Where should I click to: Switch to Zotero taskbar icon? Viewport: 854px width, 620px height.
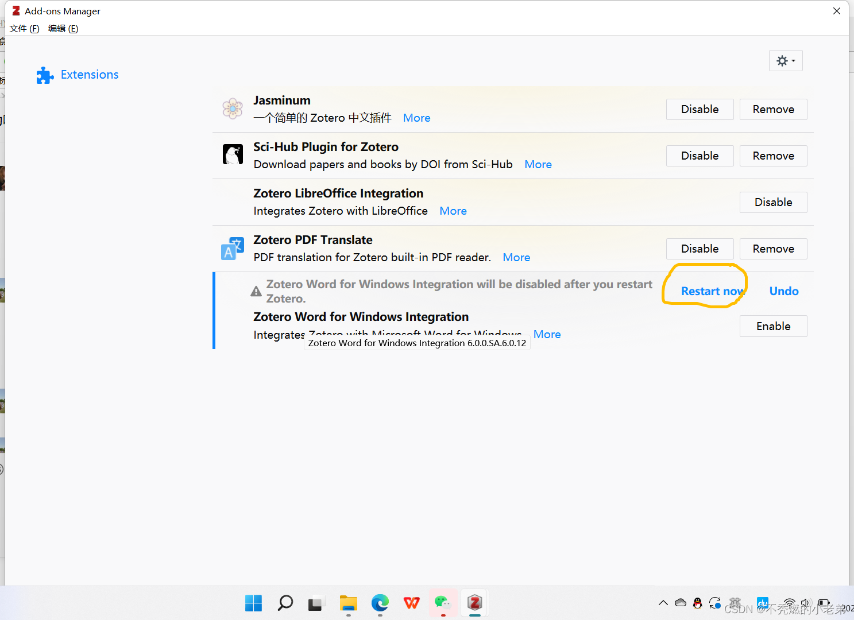474,603
